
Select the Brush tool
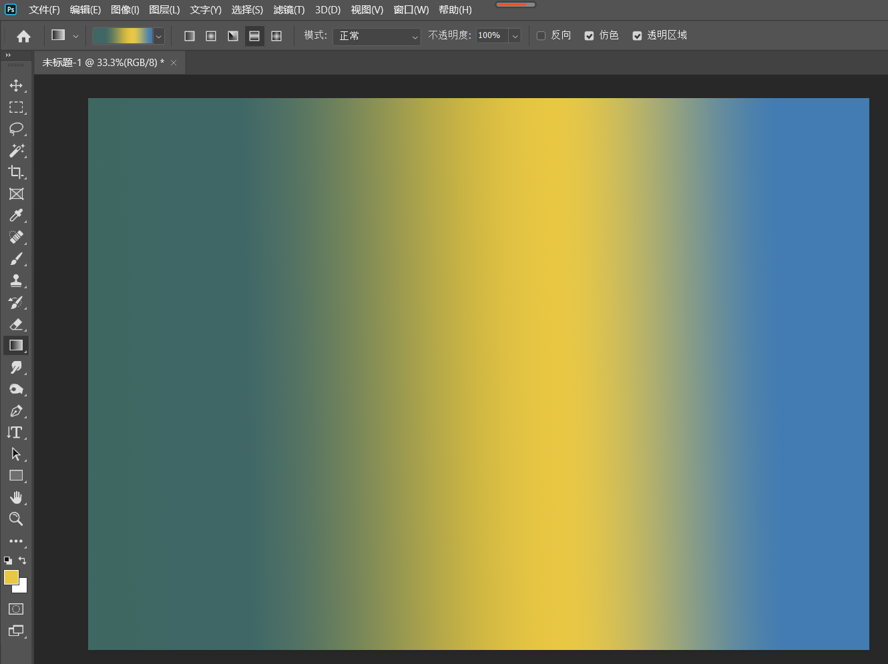click(16, 259)
